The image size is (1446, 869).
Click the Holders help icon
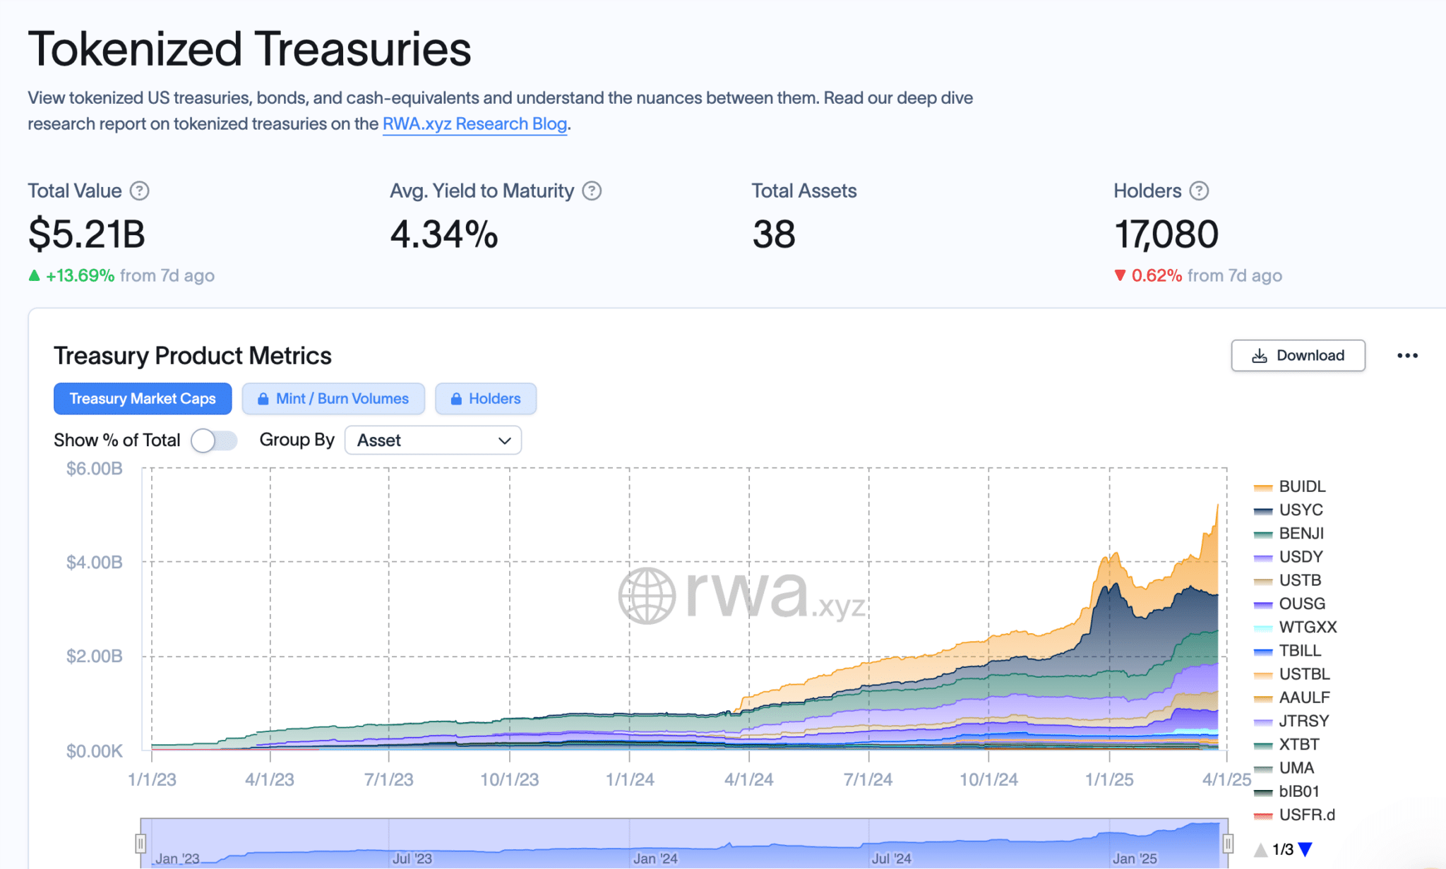(x=1199, y=191)
